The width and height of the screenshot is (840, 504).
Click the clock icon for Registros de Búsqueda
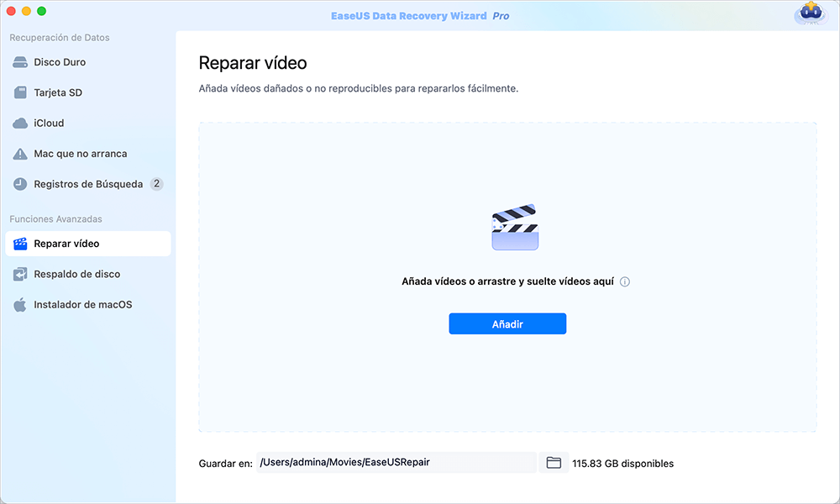click(20, 184)
